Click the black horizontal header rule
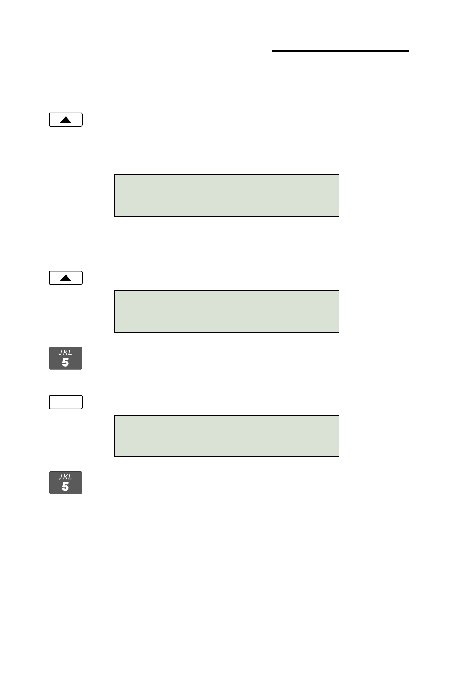 click(340, 51)
